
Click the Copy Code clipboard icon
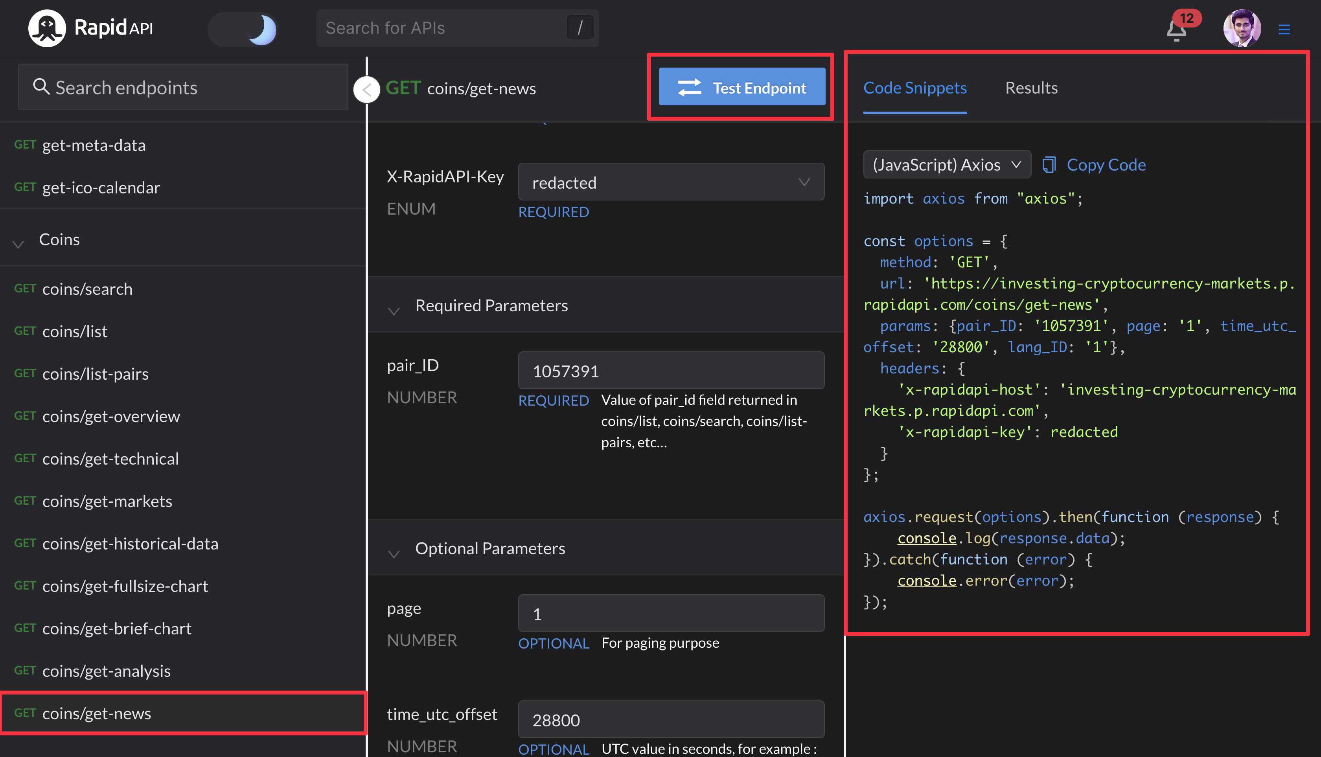click(1049, 165)
